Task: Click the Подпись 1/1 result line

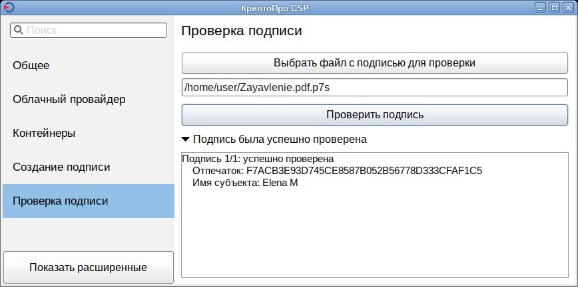Action: pos(258,159)
